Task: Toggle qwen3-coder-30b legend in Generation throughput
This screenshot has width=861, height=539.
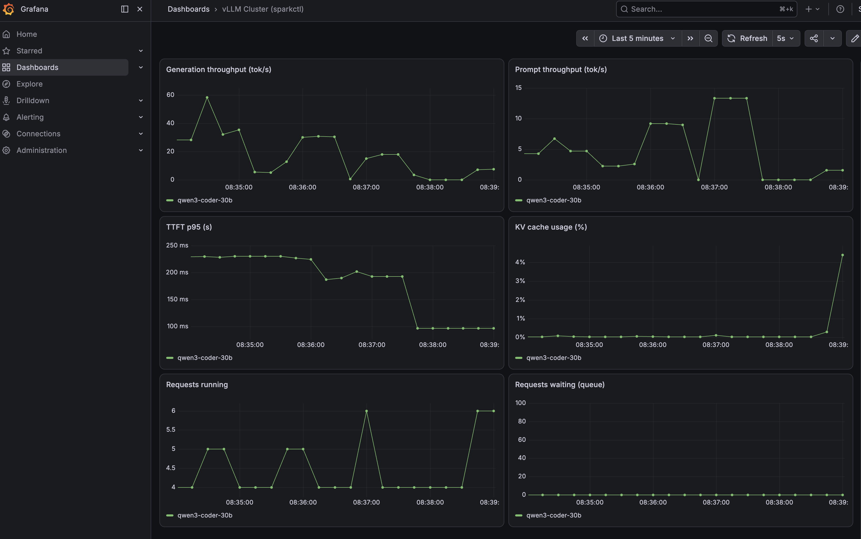Action: coord(205,200)
